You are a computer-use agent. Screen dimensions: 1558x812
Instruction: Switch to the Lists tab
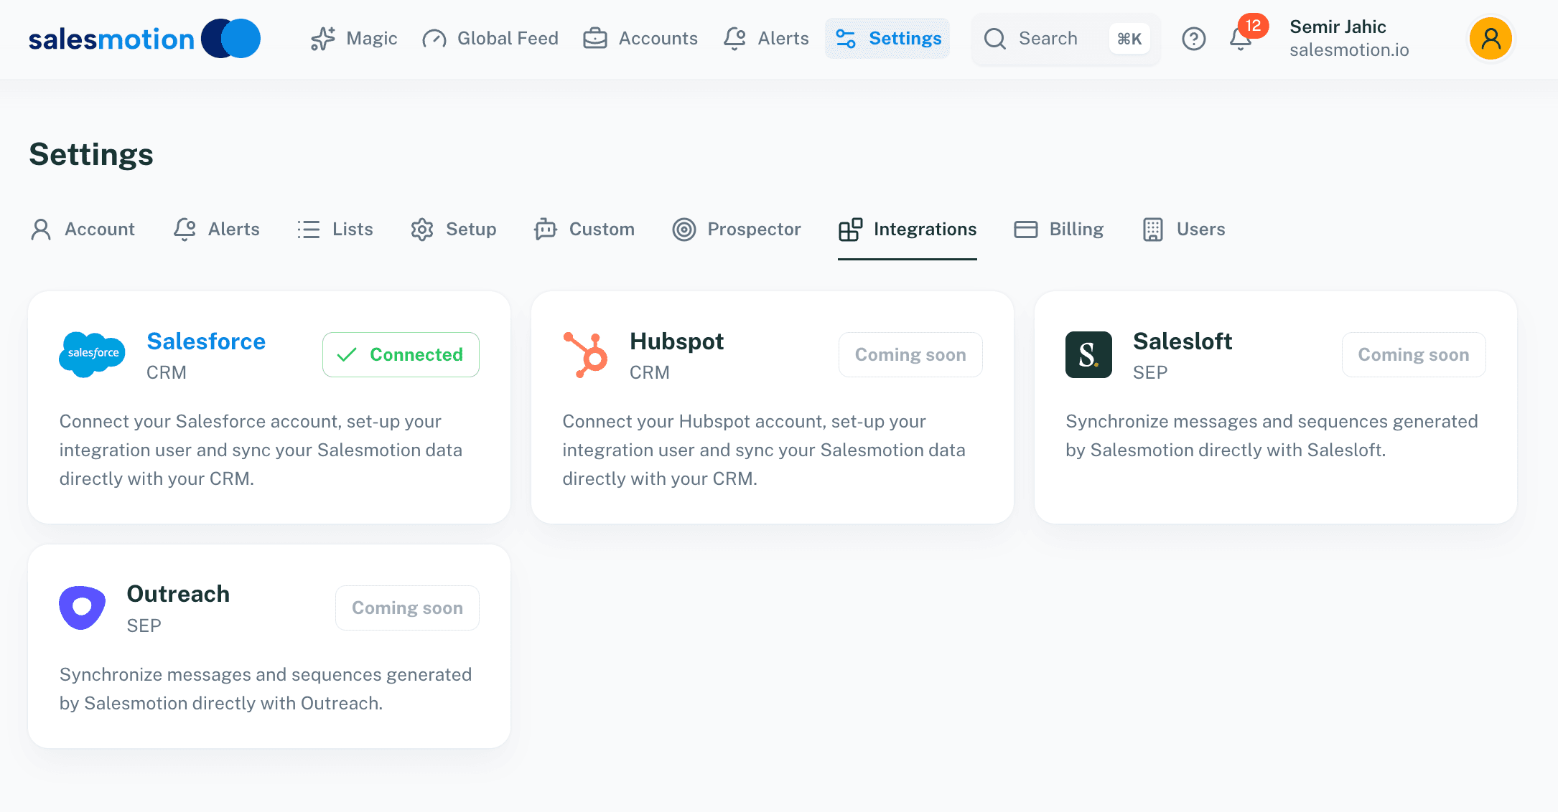coord(335,230)
